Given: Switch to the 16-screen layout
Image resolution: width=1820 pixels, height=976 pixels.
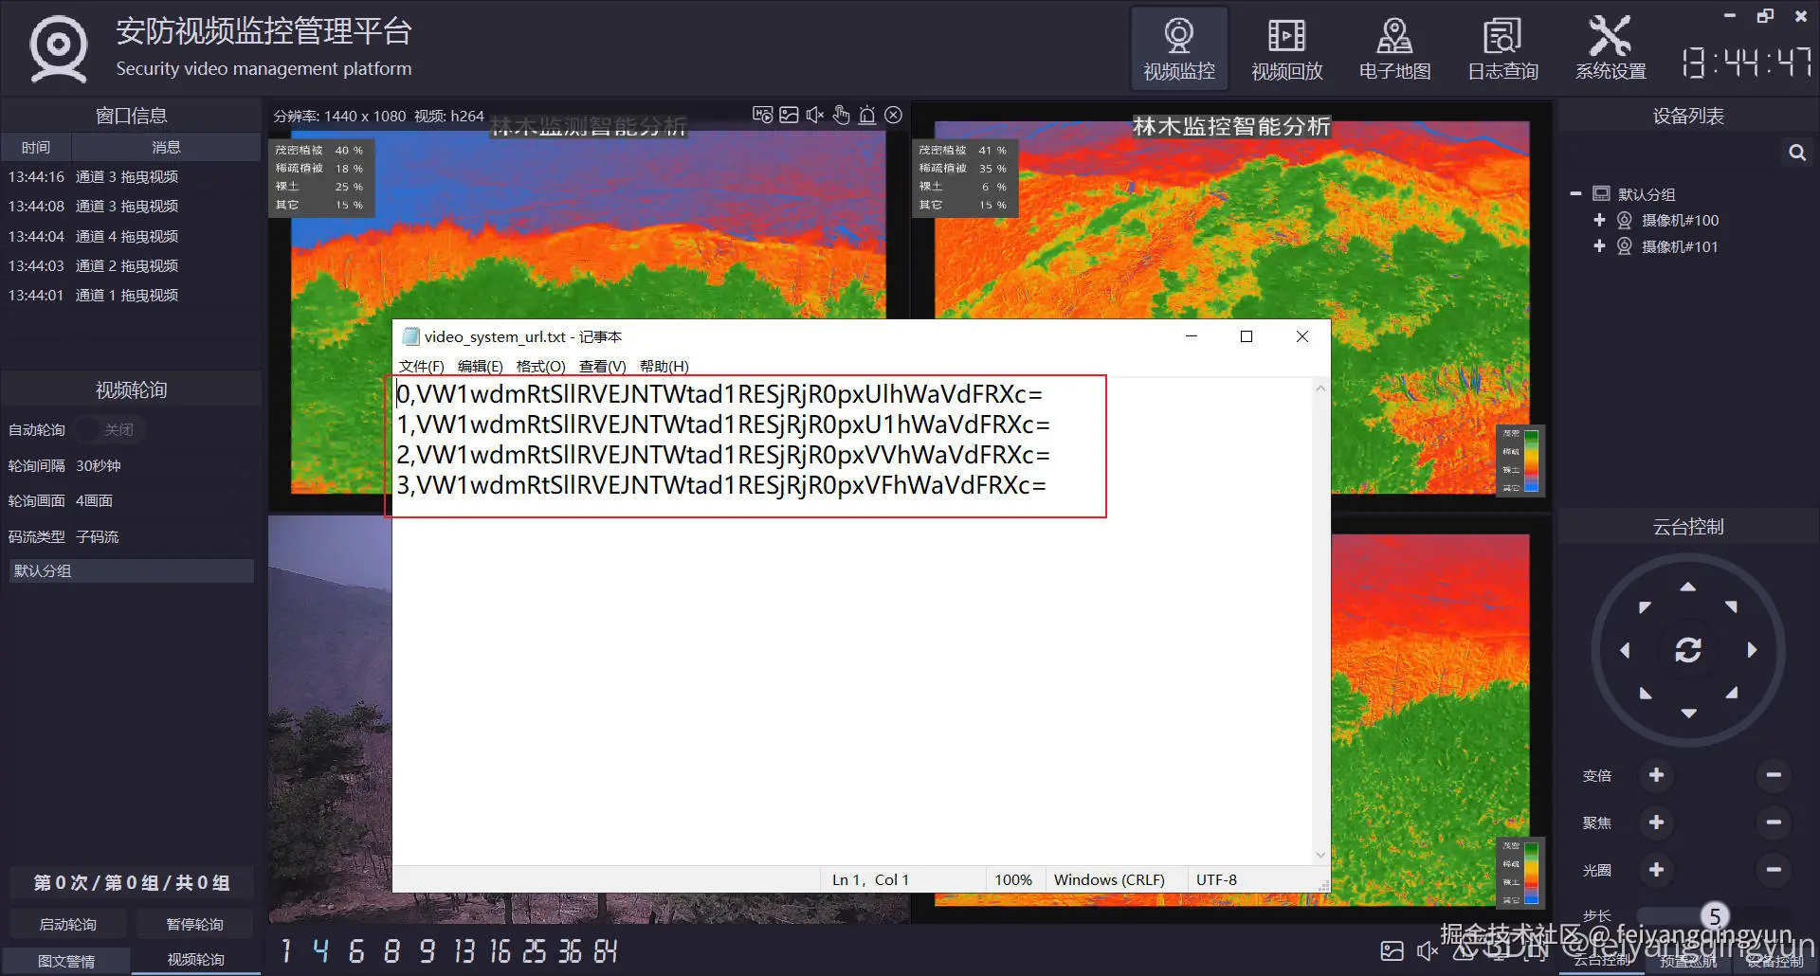Looking at the screenshot, I should (x=500, y=950).
